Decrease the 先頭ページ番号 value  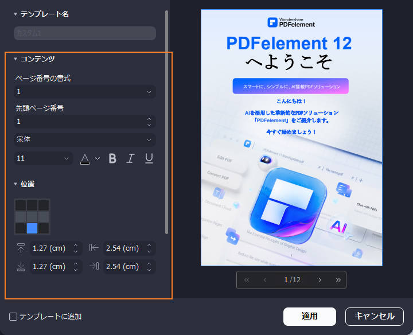pyautogui.click(x=149, y=124)
